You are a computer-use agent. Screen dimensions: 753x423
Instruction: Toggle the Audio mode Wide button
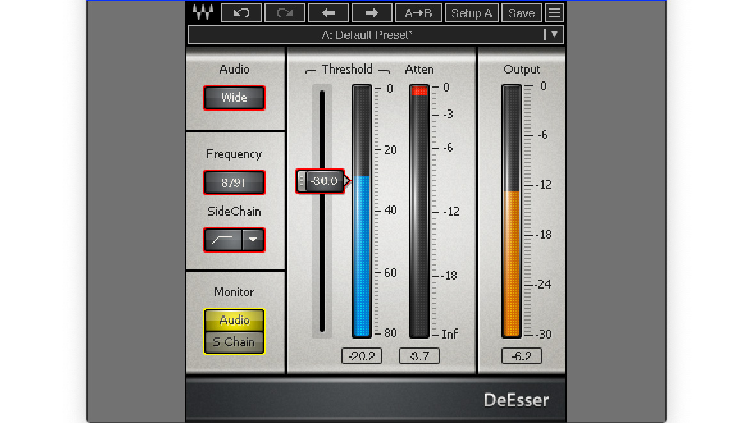[x=234, y=97]
